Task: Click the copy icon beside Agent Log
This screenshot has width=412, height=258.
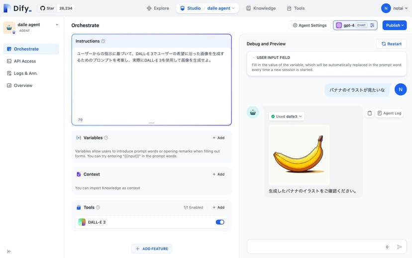Action: [369, 113]
